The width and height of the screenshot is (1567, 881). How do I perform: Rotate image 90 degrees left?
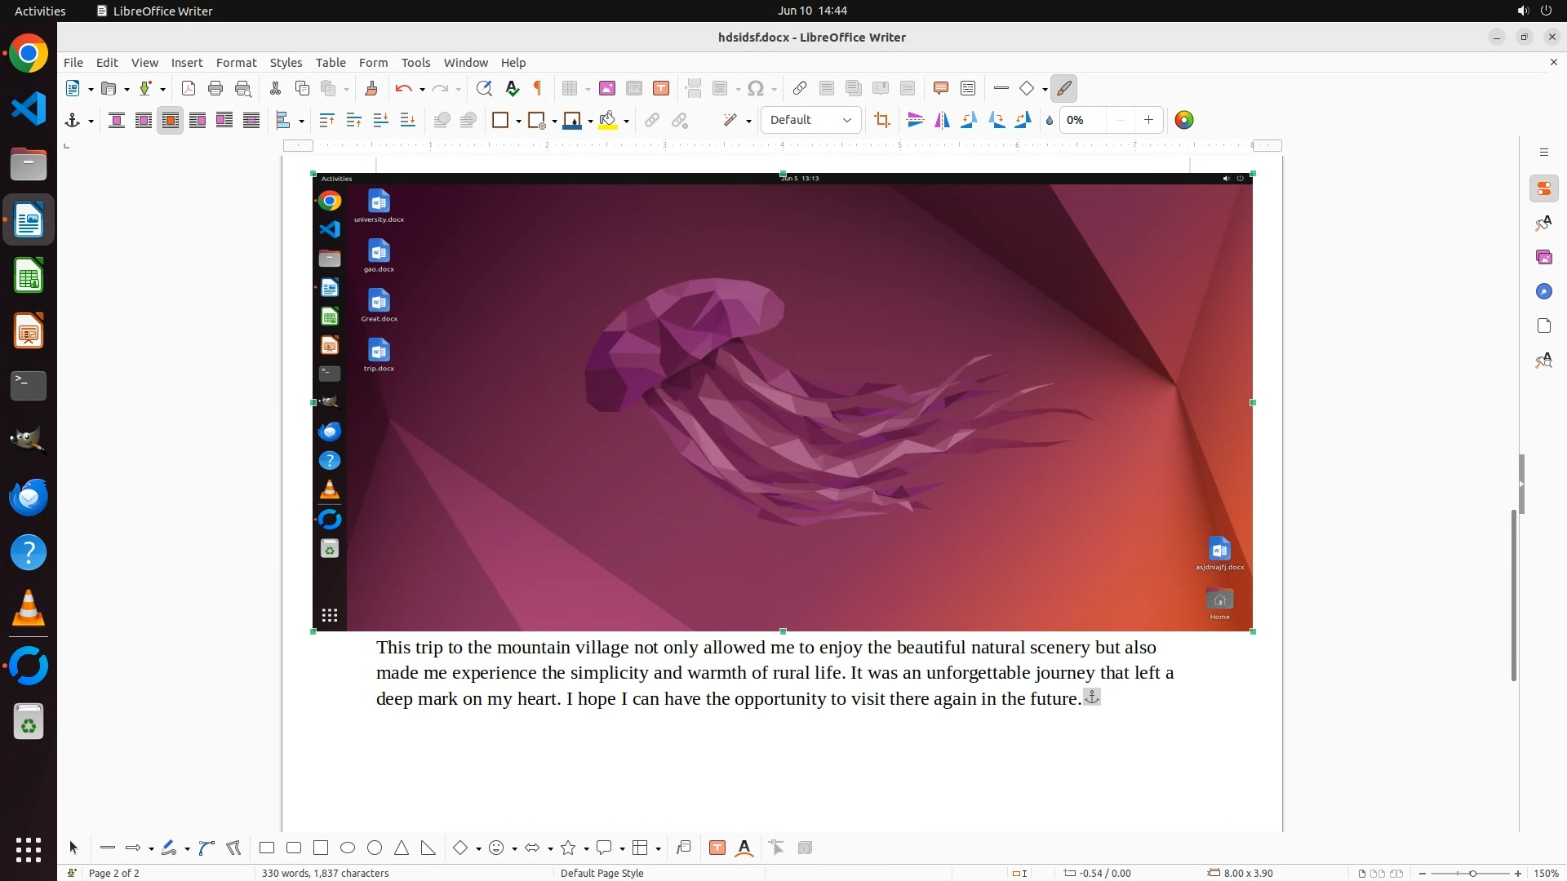click(969, 121)
